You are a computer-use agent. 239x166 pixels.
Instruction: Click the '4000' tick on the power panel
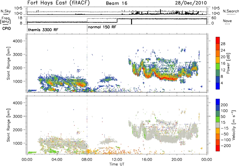point(17,41)
